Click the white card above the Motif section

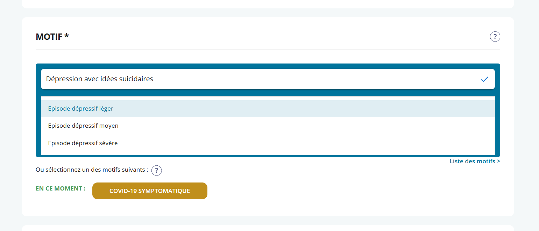[268, 3]
